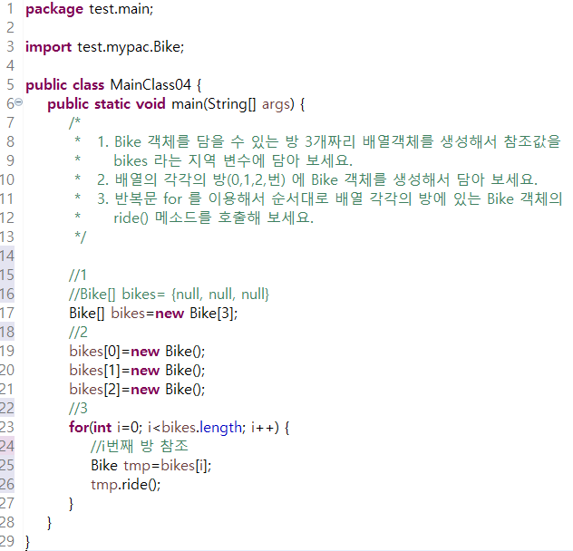
Task: Click the 'bikes[0]=new Bike();' statement
Action: (x=137, y=351)
